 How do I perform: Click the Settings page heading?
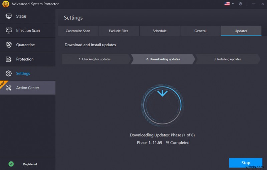[73, 18]
